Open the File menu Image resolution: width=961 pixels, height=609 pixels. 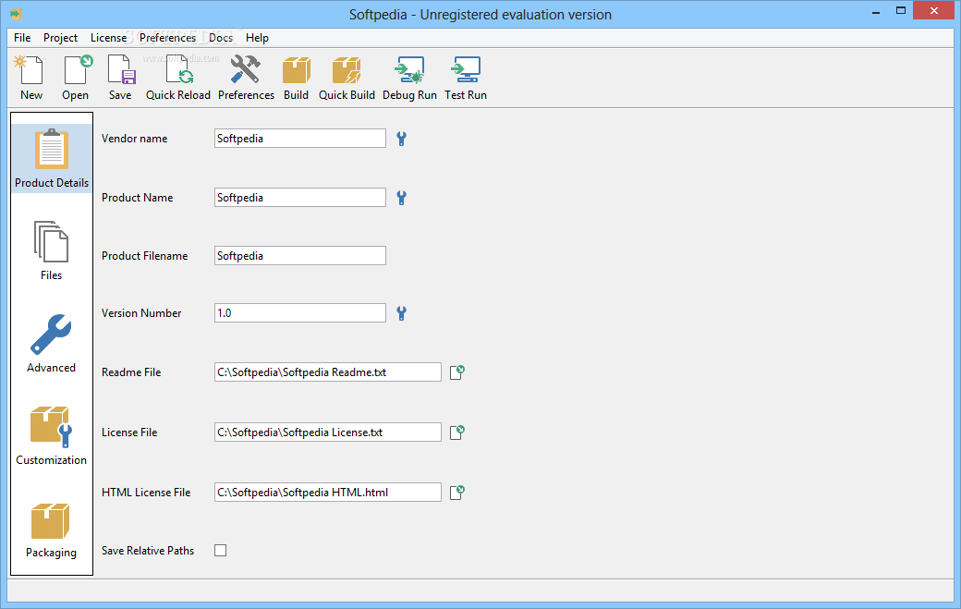[22, 37]
